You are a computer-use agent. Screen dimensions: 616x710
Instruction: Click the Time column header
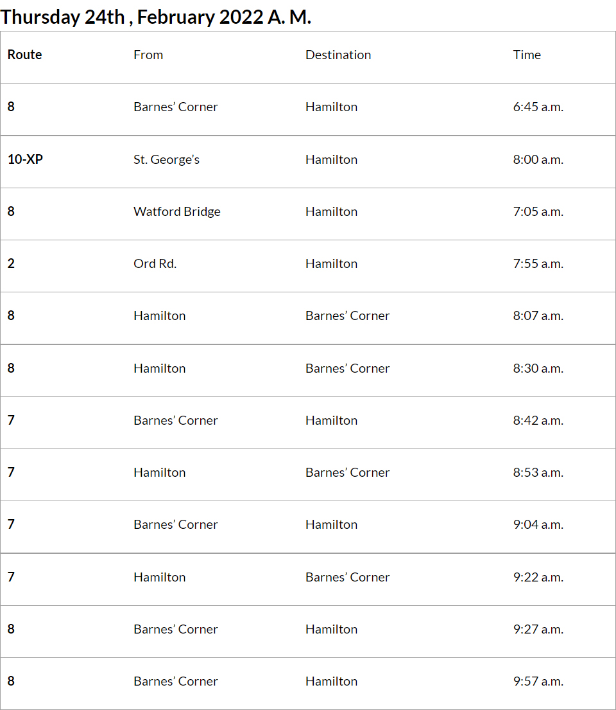527,55
